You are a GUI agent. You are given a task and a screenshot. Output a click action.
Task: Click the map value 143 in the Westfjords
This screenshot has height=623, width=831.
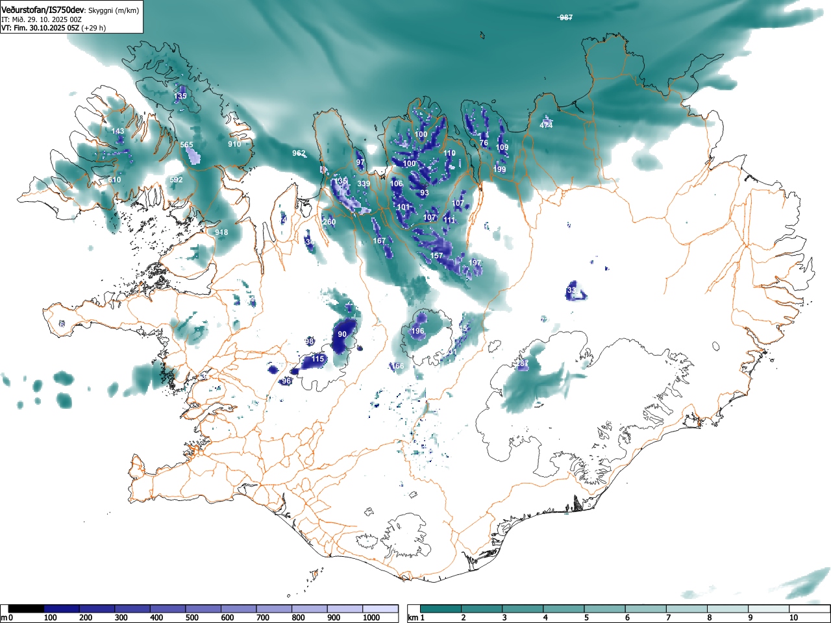(x=118, y=131)
